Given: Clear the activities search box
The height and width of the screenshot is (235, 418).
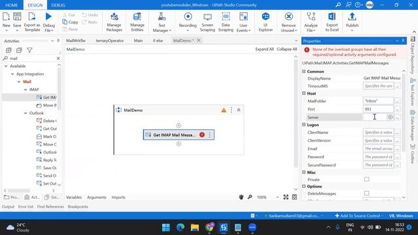Looking at the screenshot, I should tap(58, 58).
